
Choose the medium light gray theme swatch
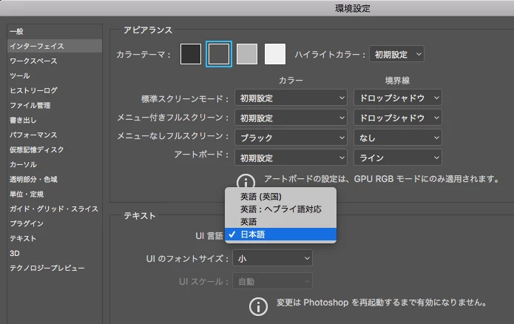tap(247, 54)
